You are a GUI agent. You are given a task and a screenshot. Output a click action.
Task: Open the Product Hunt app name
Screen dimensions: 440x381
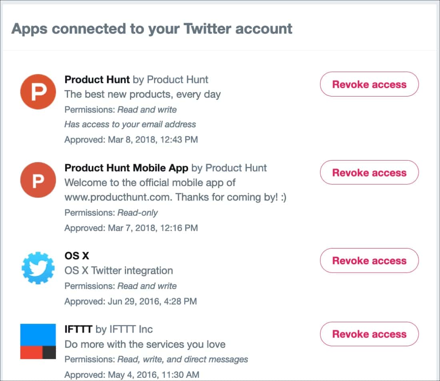97,80
